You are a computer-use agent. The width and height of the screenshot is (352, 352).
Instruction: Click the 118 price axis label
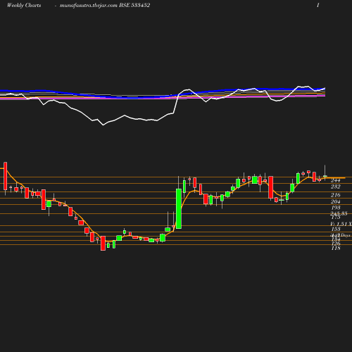(336, 248)
